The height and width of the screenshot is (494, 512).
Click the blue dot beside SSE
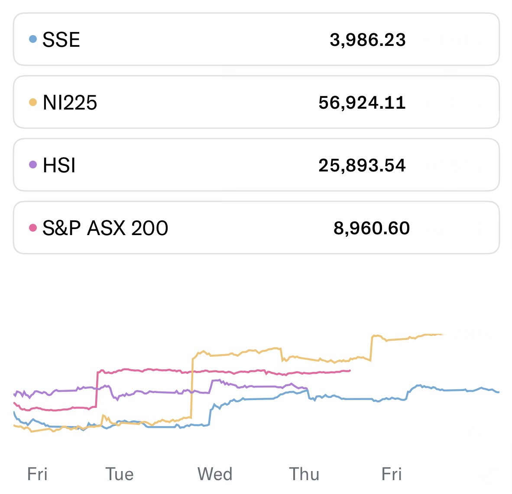[x=32, y=39]
